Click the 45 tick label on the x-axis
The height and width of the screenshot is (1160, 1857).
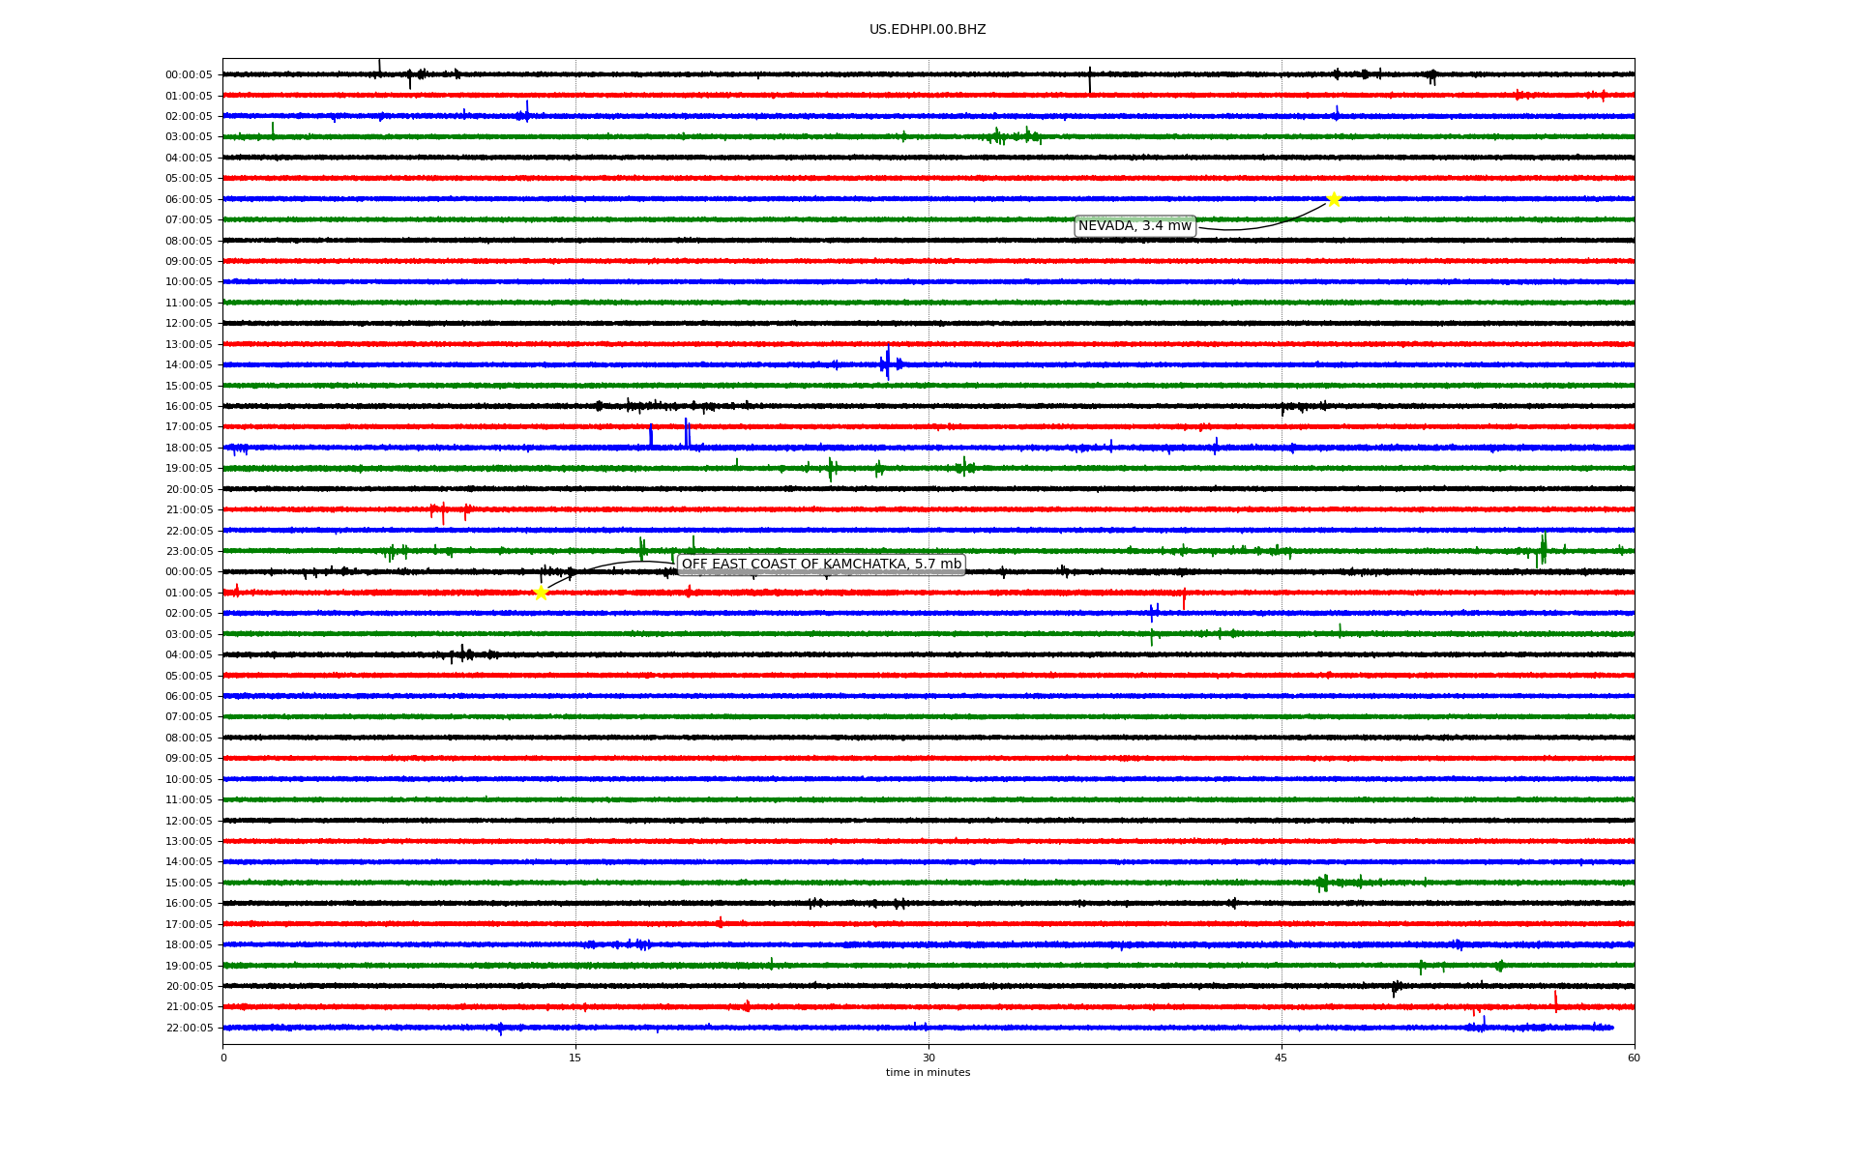[x=1281, y=1058]
